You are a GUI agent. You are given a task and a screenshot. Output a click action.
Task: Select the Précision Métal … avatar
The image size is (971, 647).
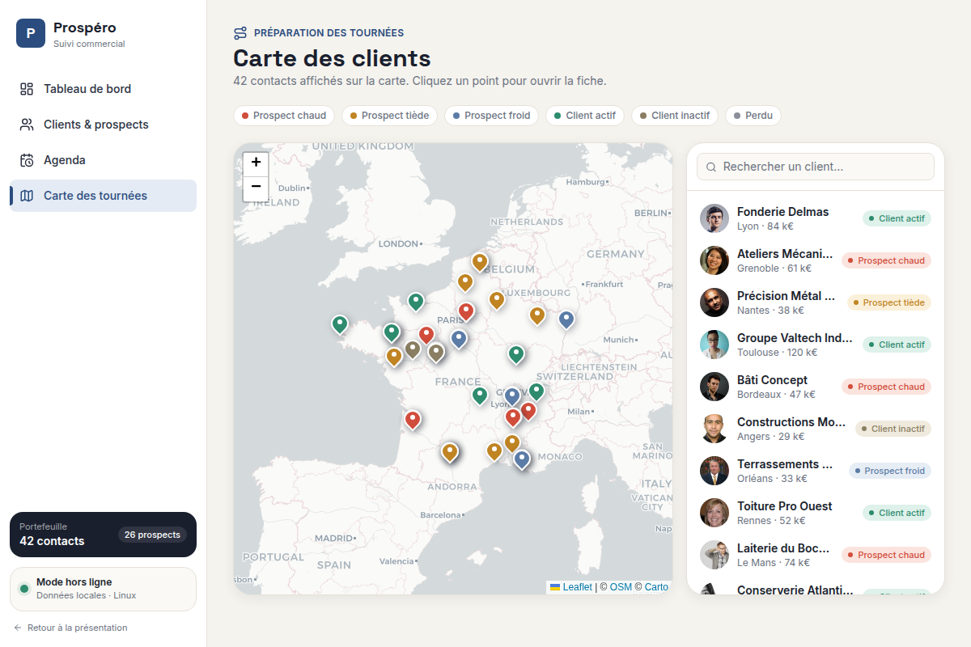pos(714,302)
